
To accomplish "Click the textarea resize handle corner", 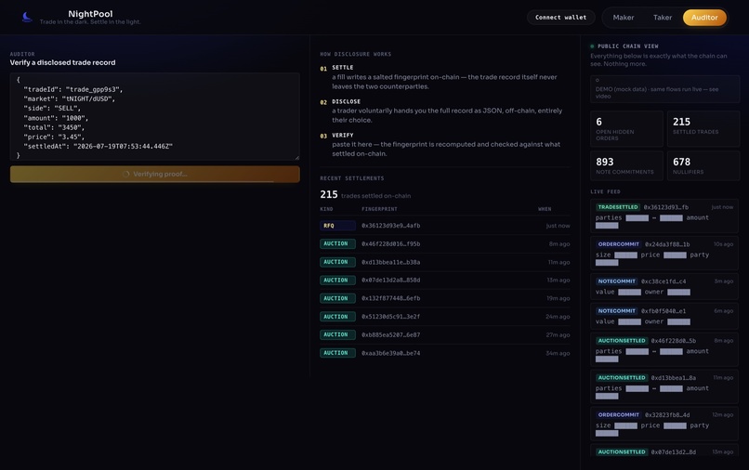I will point(297,158).
